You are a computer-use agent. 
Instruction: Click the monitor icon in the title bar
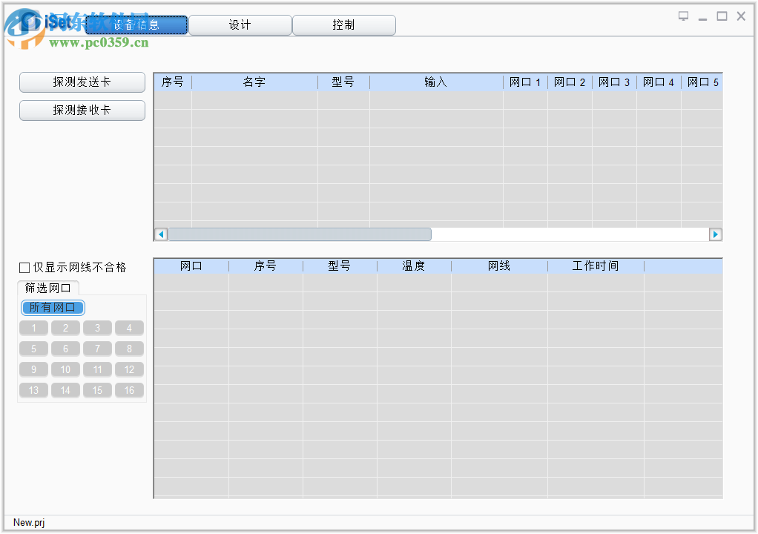click(x=683, y=15)
